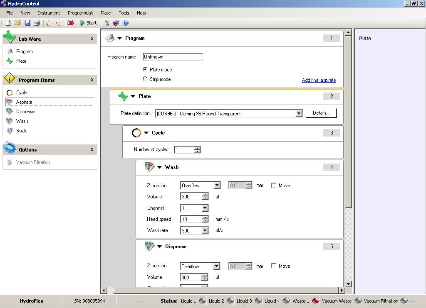Click the Wash Volume field showing 300

click(191, 197)
